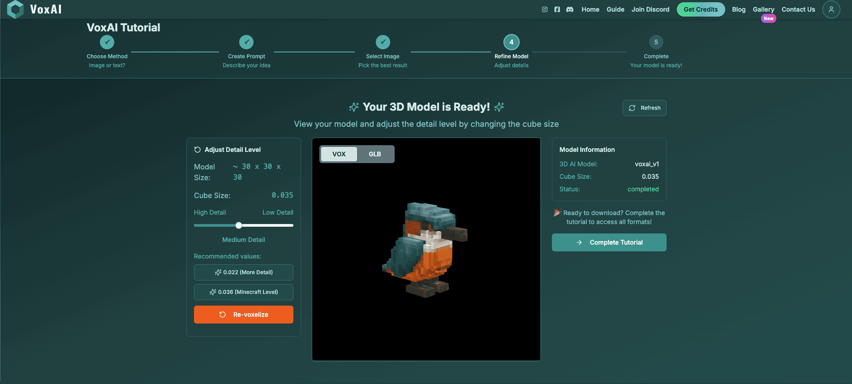Switch viewer to VOX format
The image size is (852, 384).
pyautogui.click(x=339, y=154)
